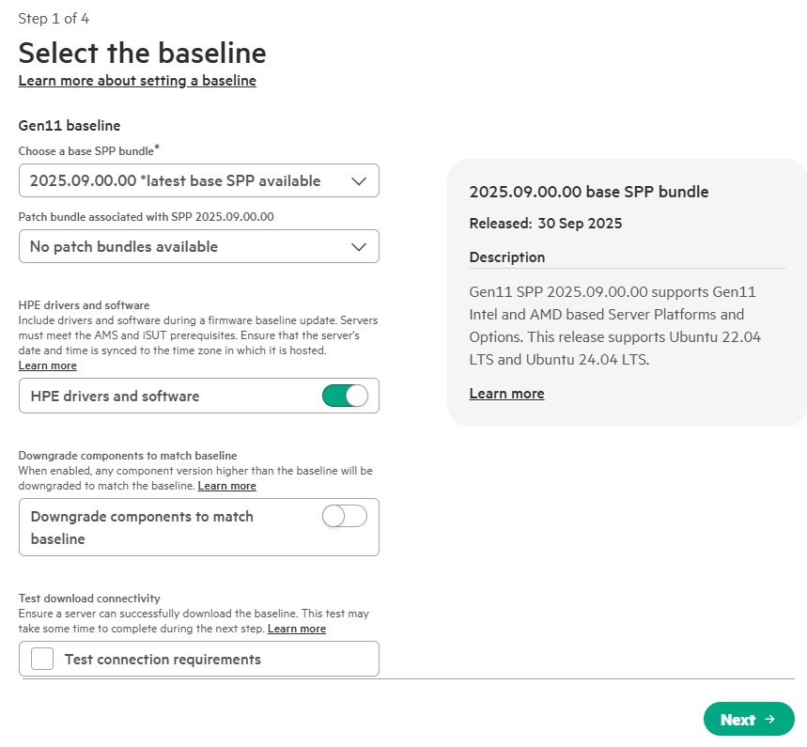Screen dimensions: 807x747
Task: Click Learn more in SPP bundle description panel
Action: 506,394
